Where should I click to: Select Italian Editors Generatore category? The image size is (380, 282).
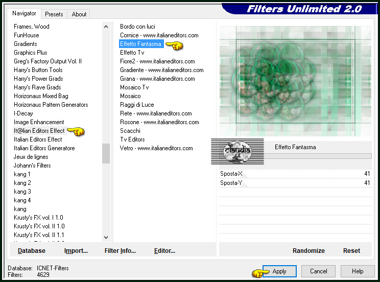point(44,148)
